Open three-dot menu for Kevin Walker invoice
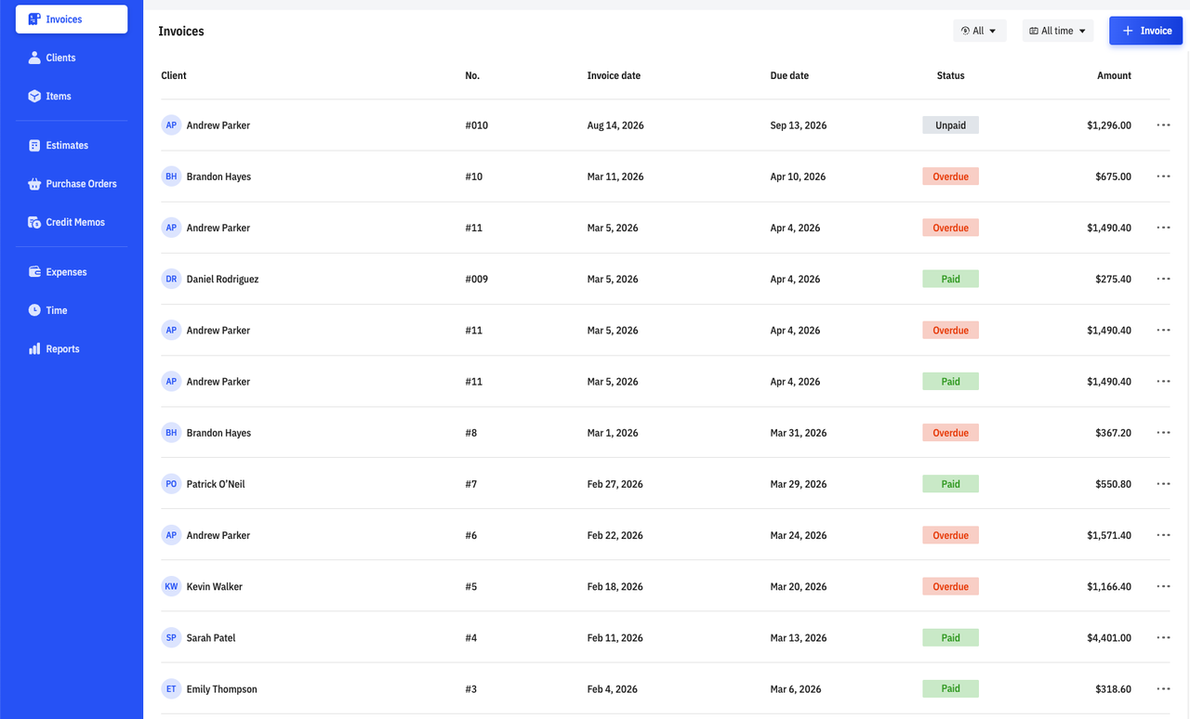This screenshot has height=719, width=1190. click(1163, 586)
